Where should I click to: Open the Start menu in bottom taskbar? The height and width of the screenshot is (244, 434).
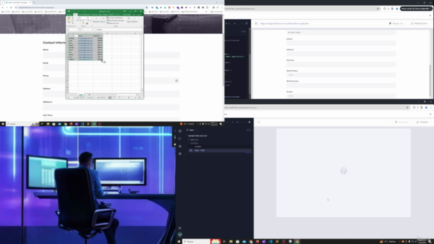click(179, 241)
